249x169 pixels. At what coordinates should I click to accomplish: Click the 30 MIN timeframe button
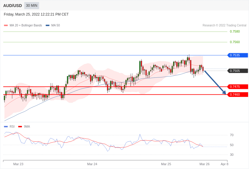[32, 6]
